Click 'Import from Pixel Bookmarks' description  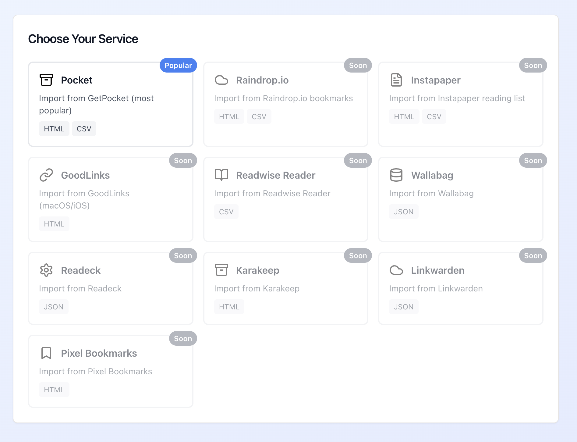coord(95,371)
